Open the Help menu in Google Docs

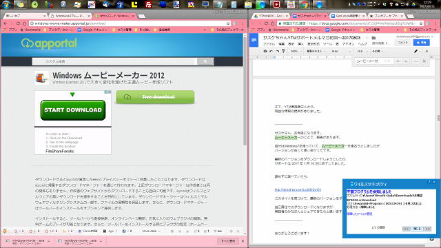point(362,44)
